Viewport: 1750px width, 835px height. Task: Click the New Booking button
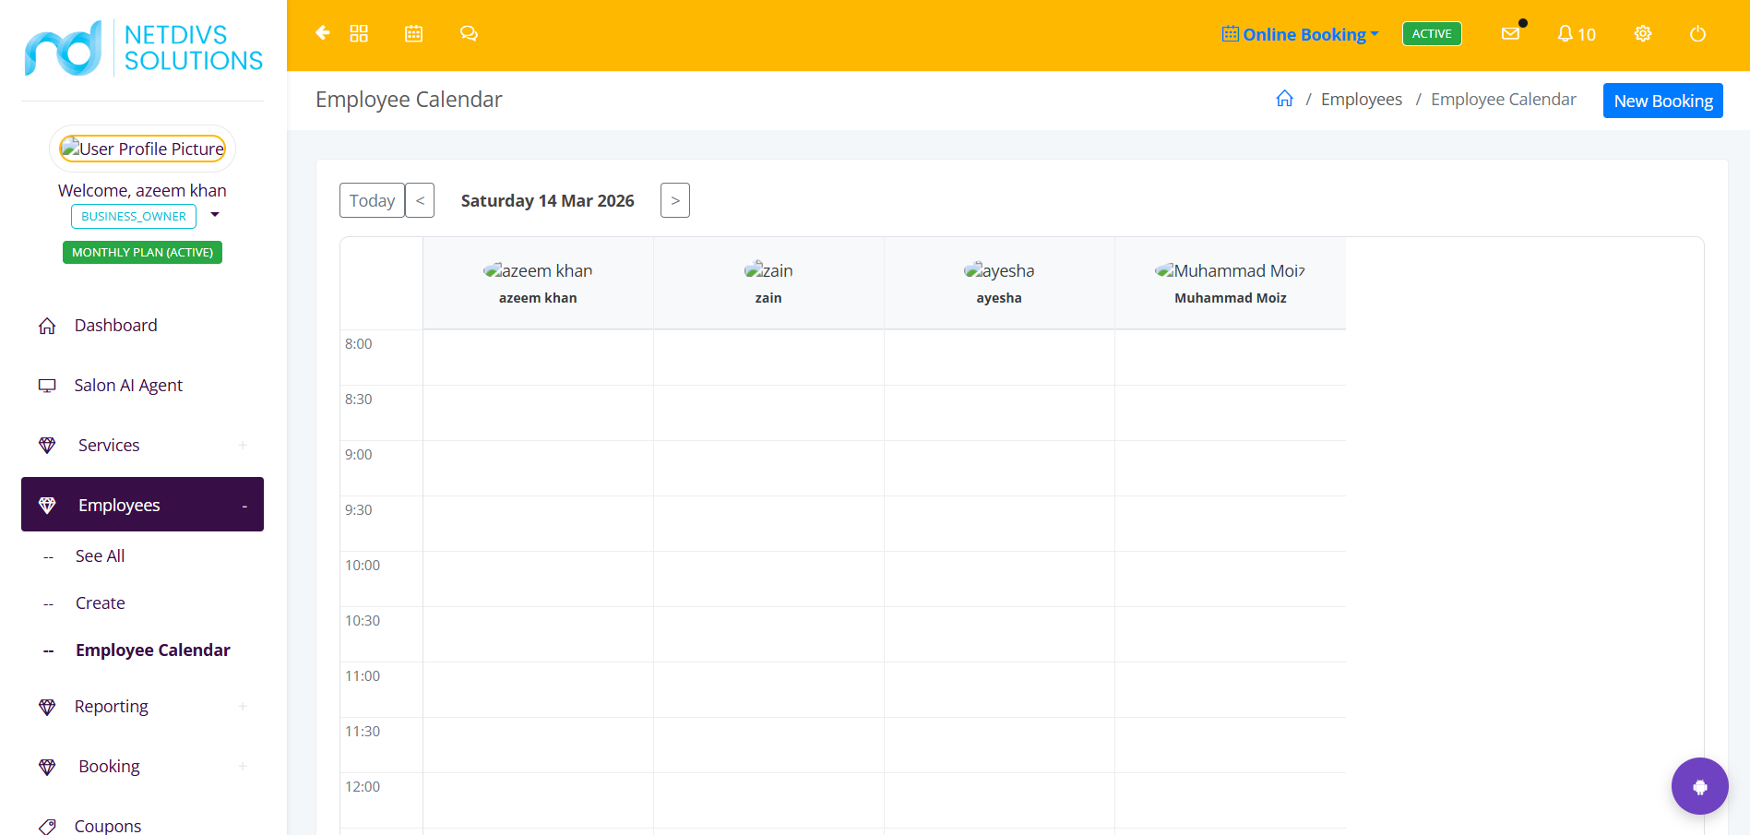tap(1662, 101)
